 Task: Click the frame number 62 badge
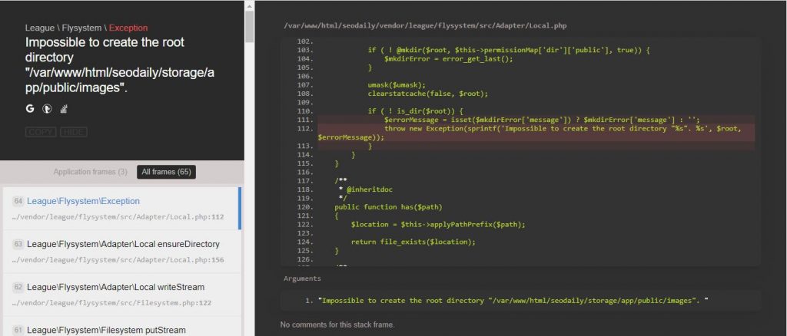click(x=18, y=287)
